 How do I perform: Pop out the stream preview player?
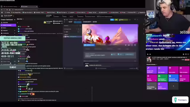point(186,54)
